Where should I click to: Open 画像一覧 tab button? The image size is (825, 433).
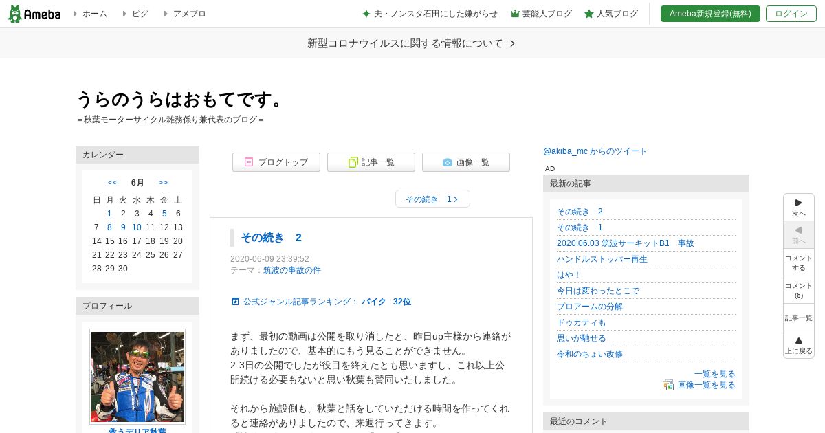(466, 162)
